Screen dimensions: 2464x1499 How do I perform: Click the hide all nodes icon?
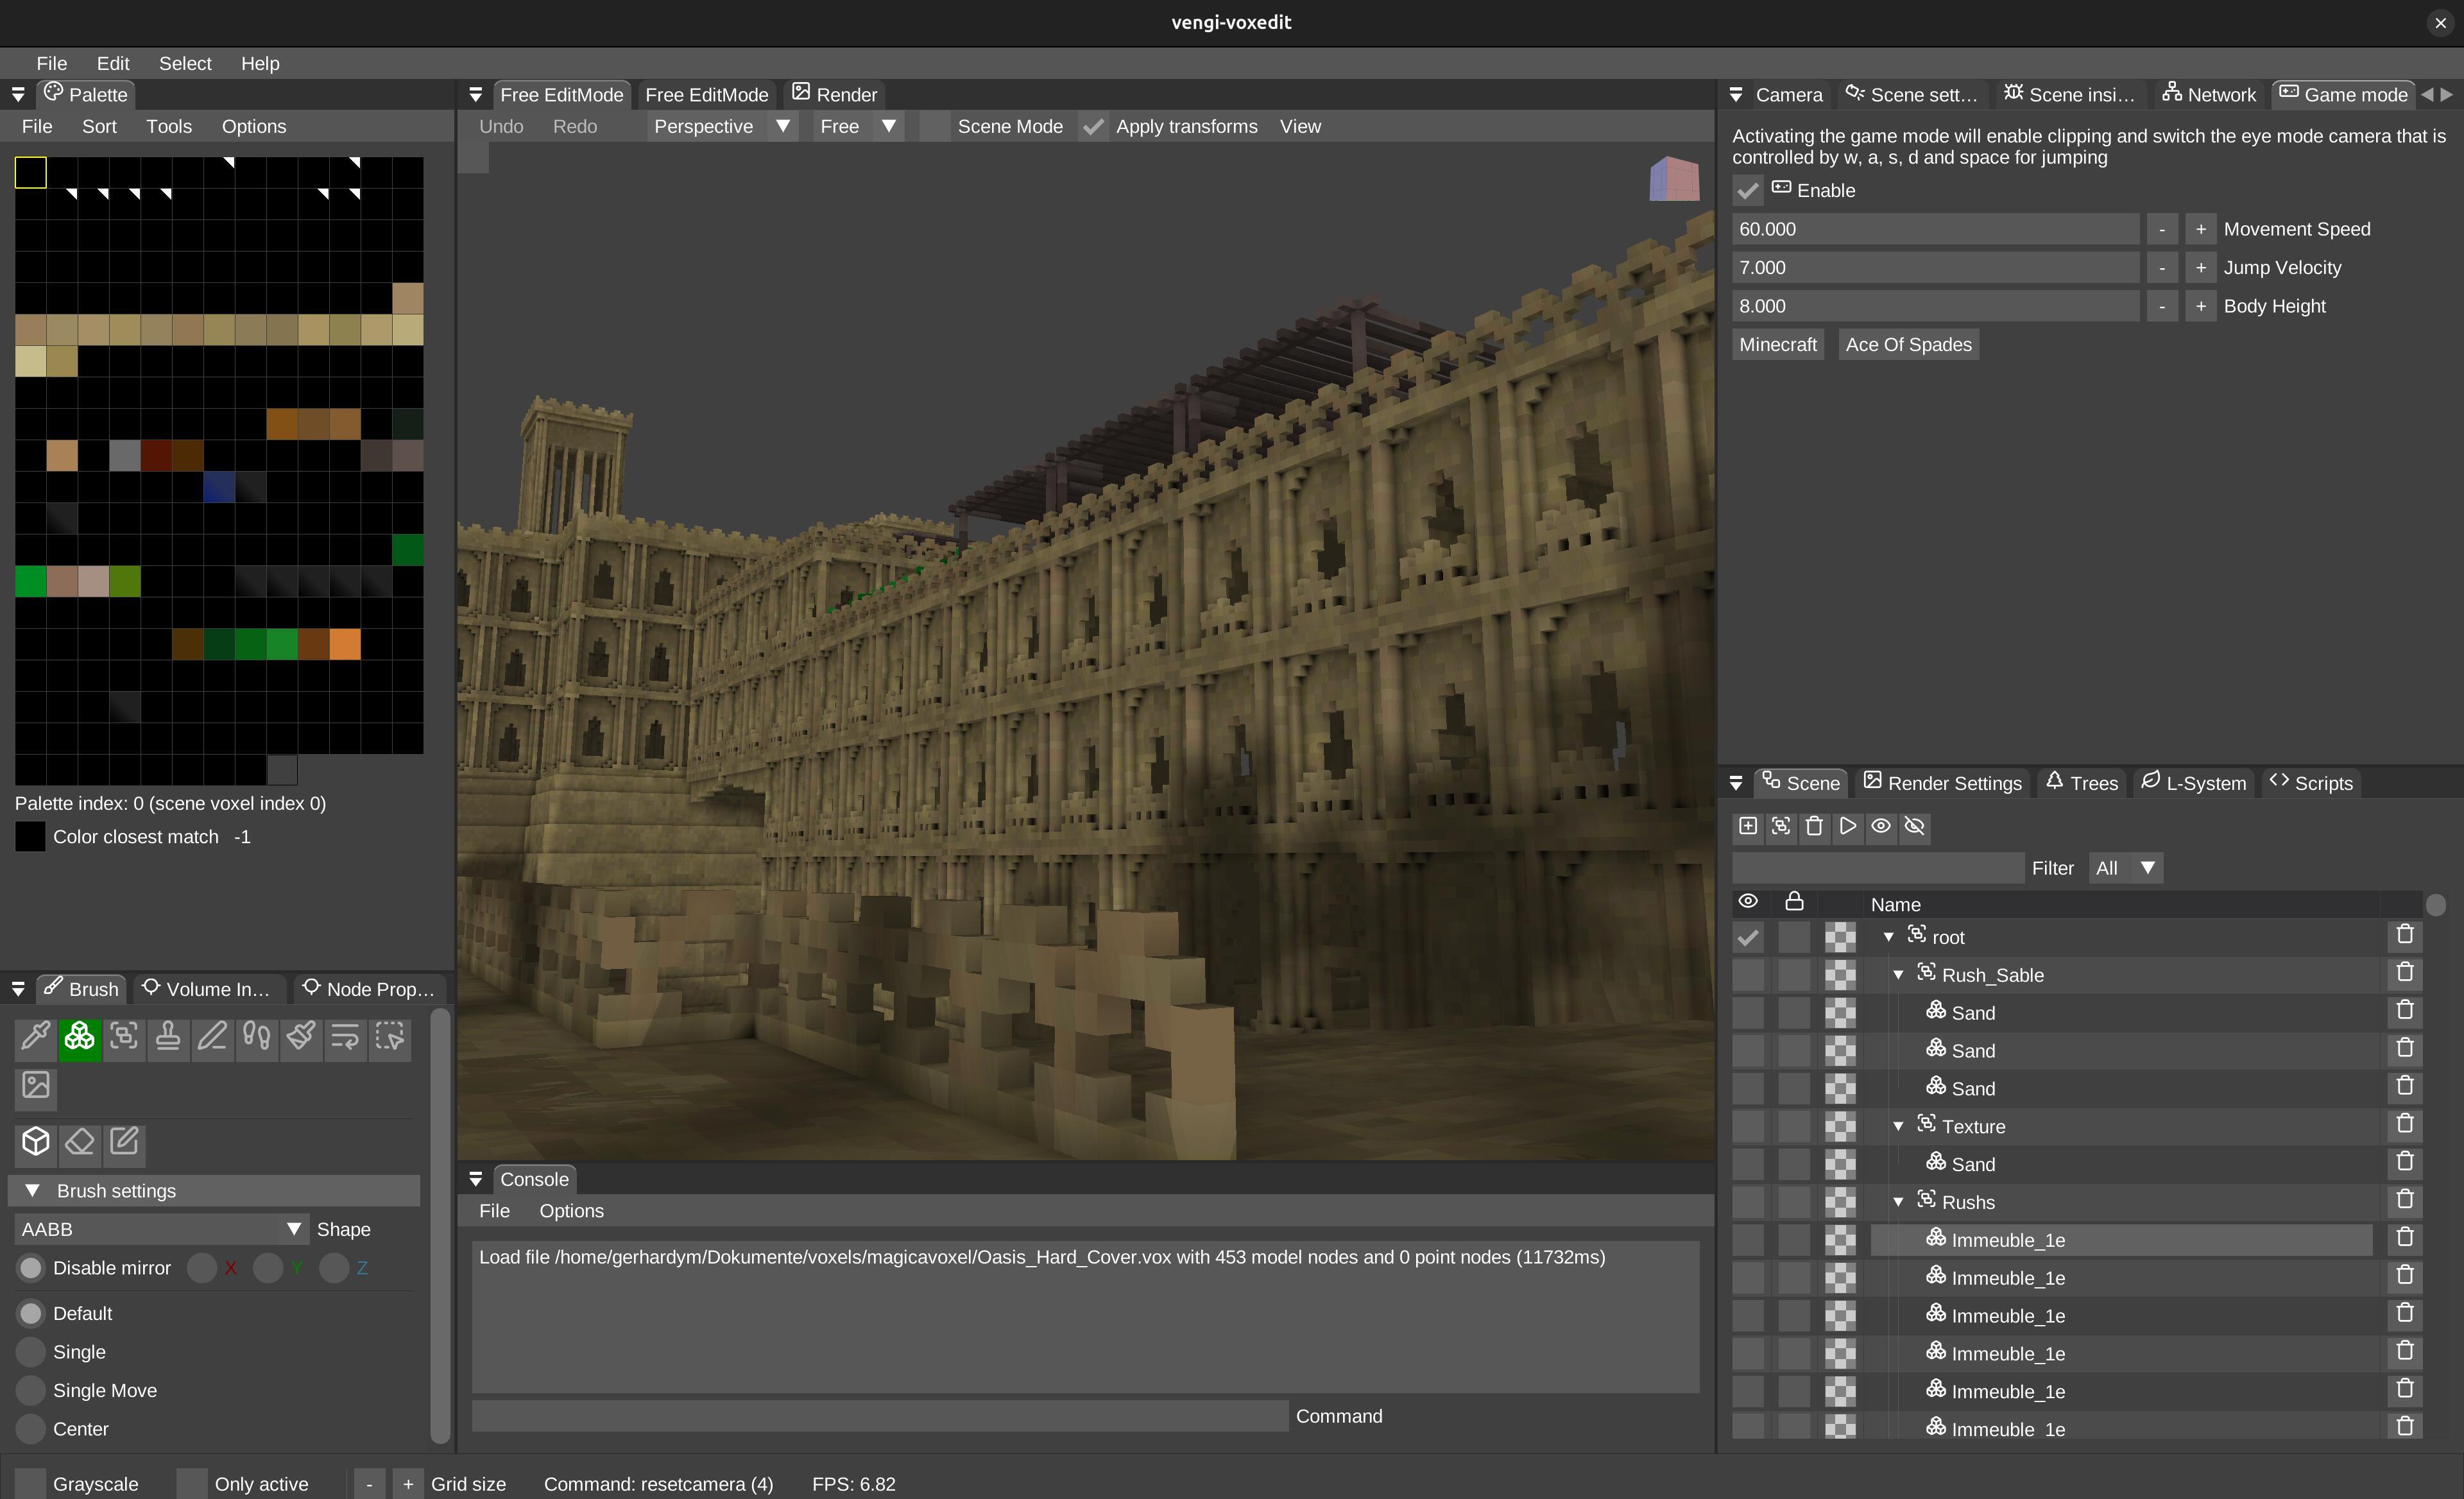tap(1914, 826)
